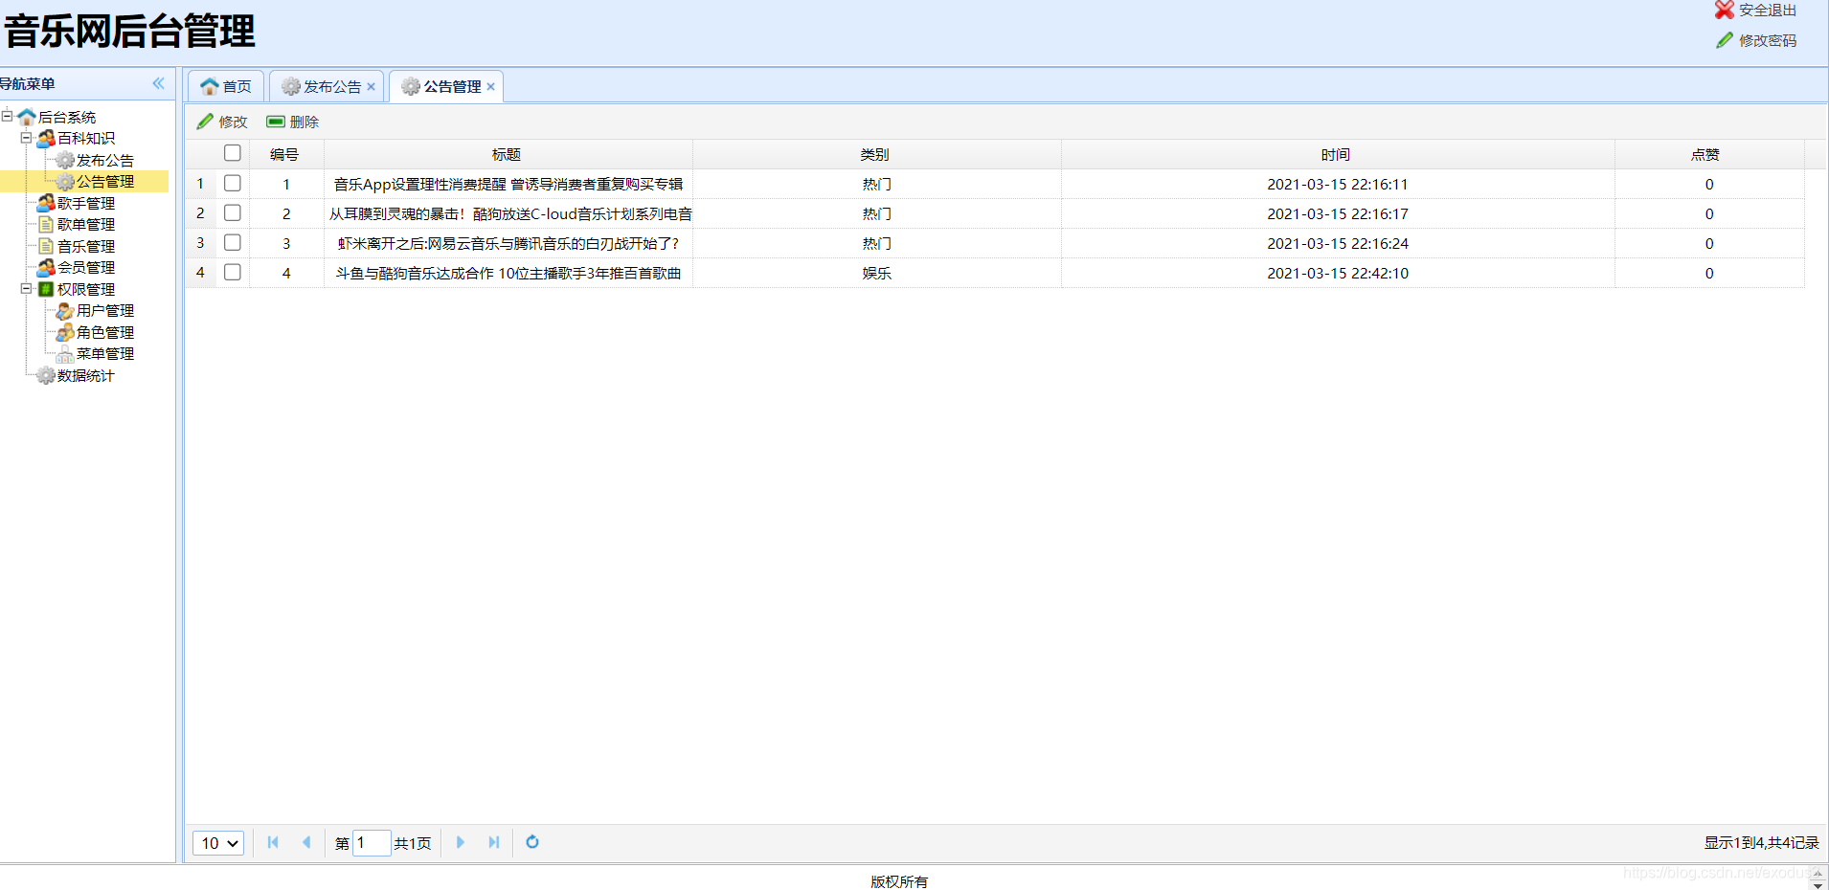The width and height of the screenshot is (1829, 890).
Task: Click the 角色管理 user icon
Action: tap(65, 332)
